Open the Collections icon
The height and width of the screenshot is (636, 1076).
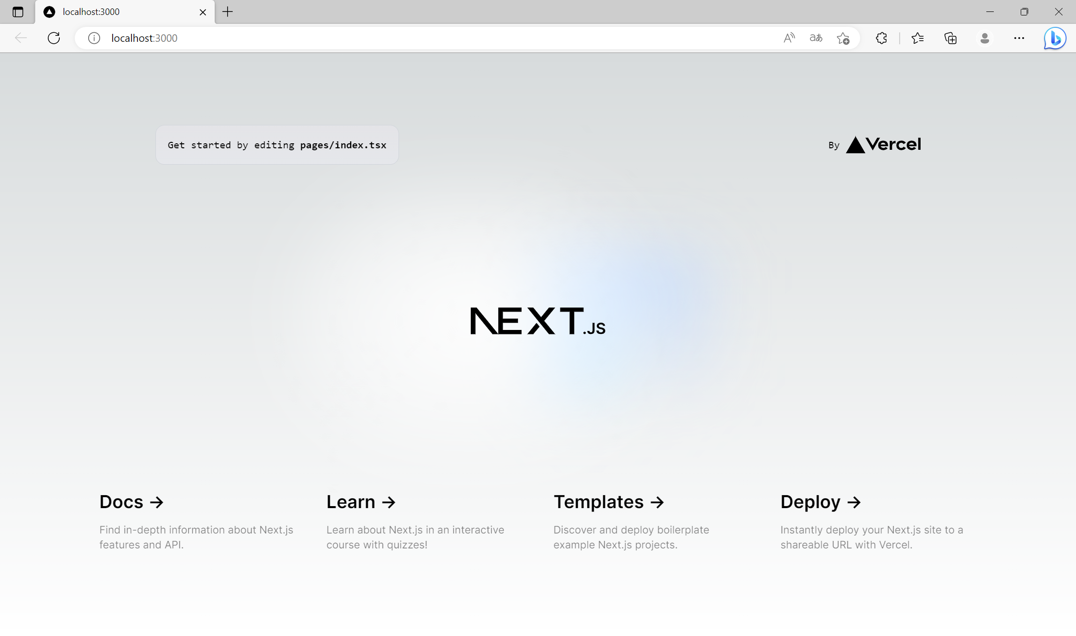click(950, 38)
